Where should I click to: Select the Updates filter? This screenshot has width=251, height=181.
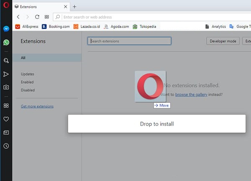27,74
